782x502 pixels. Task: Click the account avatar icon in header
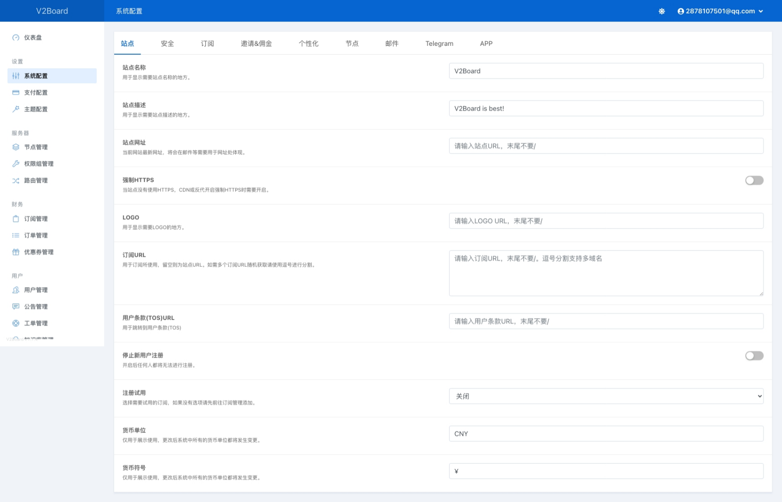click(x=681, y=11)
